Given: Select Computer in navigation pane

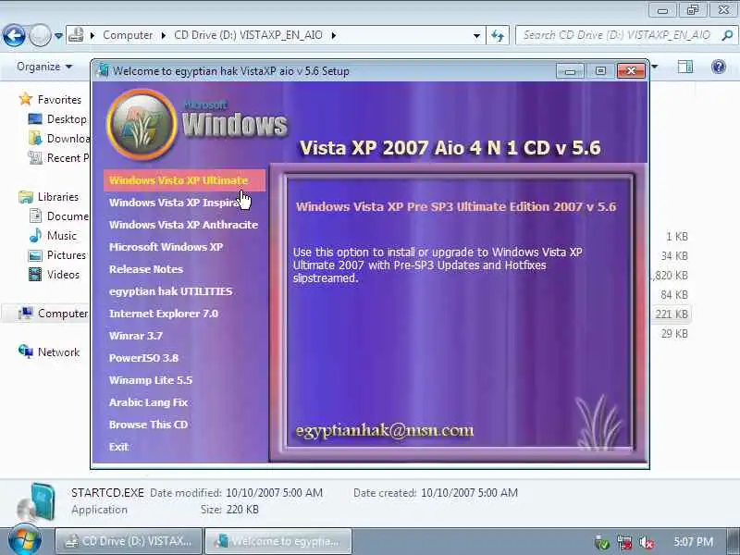Looking at the screenshot, I should point(62,313).
